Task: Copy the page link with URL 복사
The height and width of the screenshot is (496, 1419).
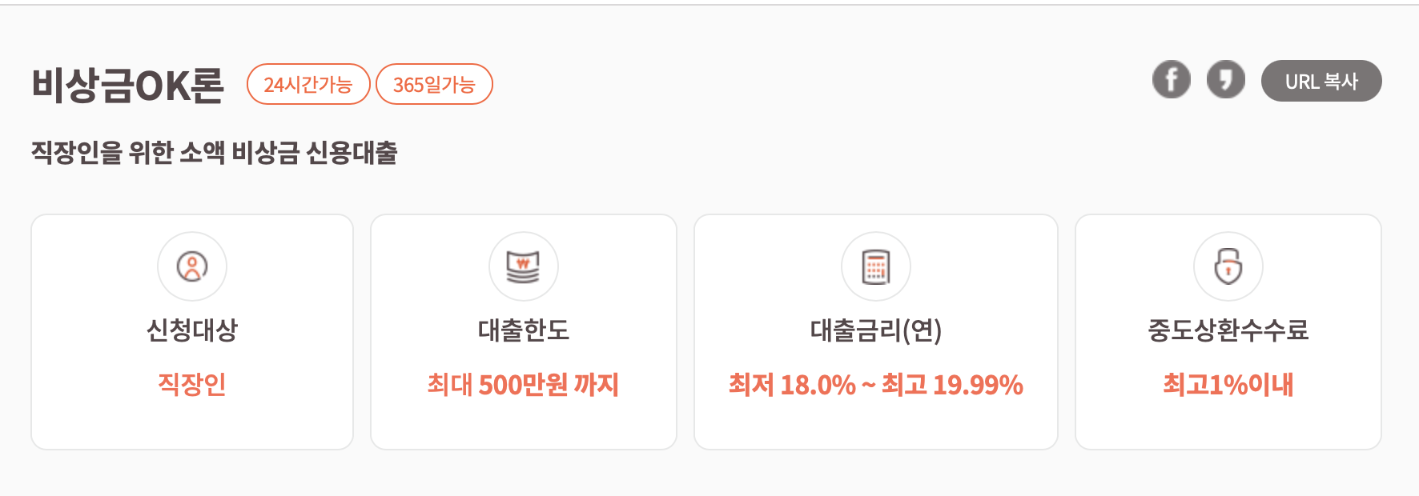Action: point(1321,80)
